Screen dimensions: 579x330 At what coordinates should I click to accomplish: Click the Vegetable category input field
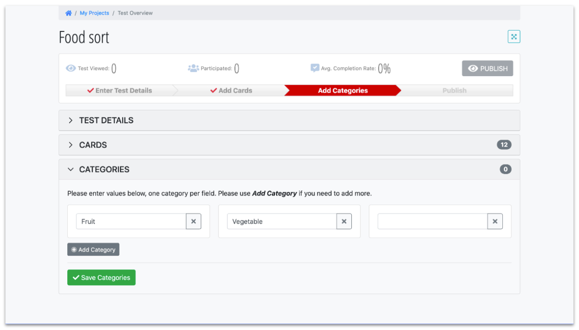(282, 221)
